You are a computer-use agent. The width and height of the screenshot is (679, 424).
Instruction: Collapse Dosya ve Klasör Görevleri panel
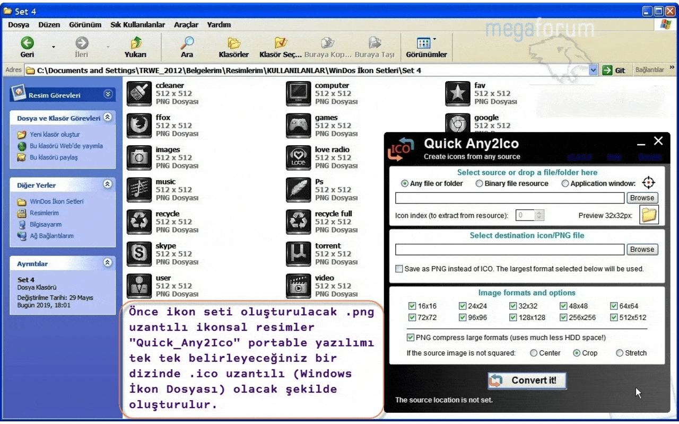click(108, 117)
